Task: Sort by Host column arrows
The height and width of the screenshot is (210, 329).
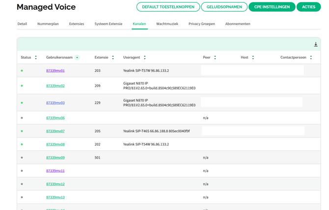Action: pyautogui.click(x=253, y=58)
